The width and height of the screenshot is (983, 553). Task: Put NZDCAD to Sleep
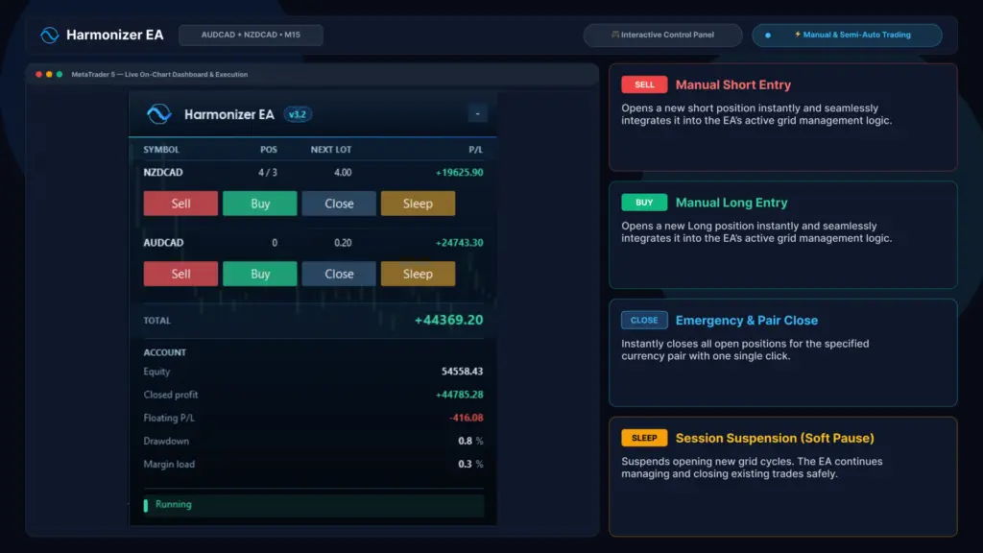[x=418, y=204]
